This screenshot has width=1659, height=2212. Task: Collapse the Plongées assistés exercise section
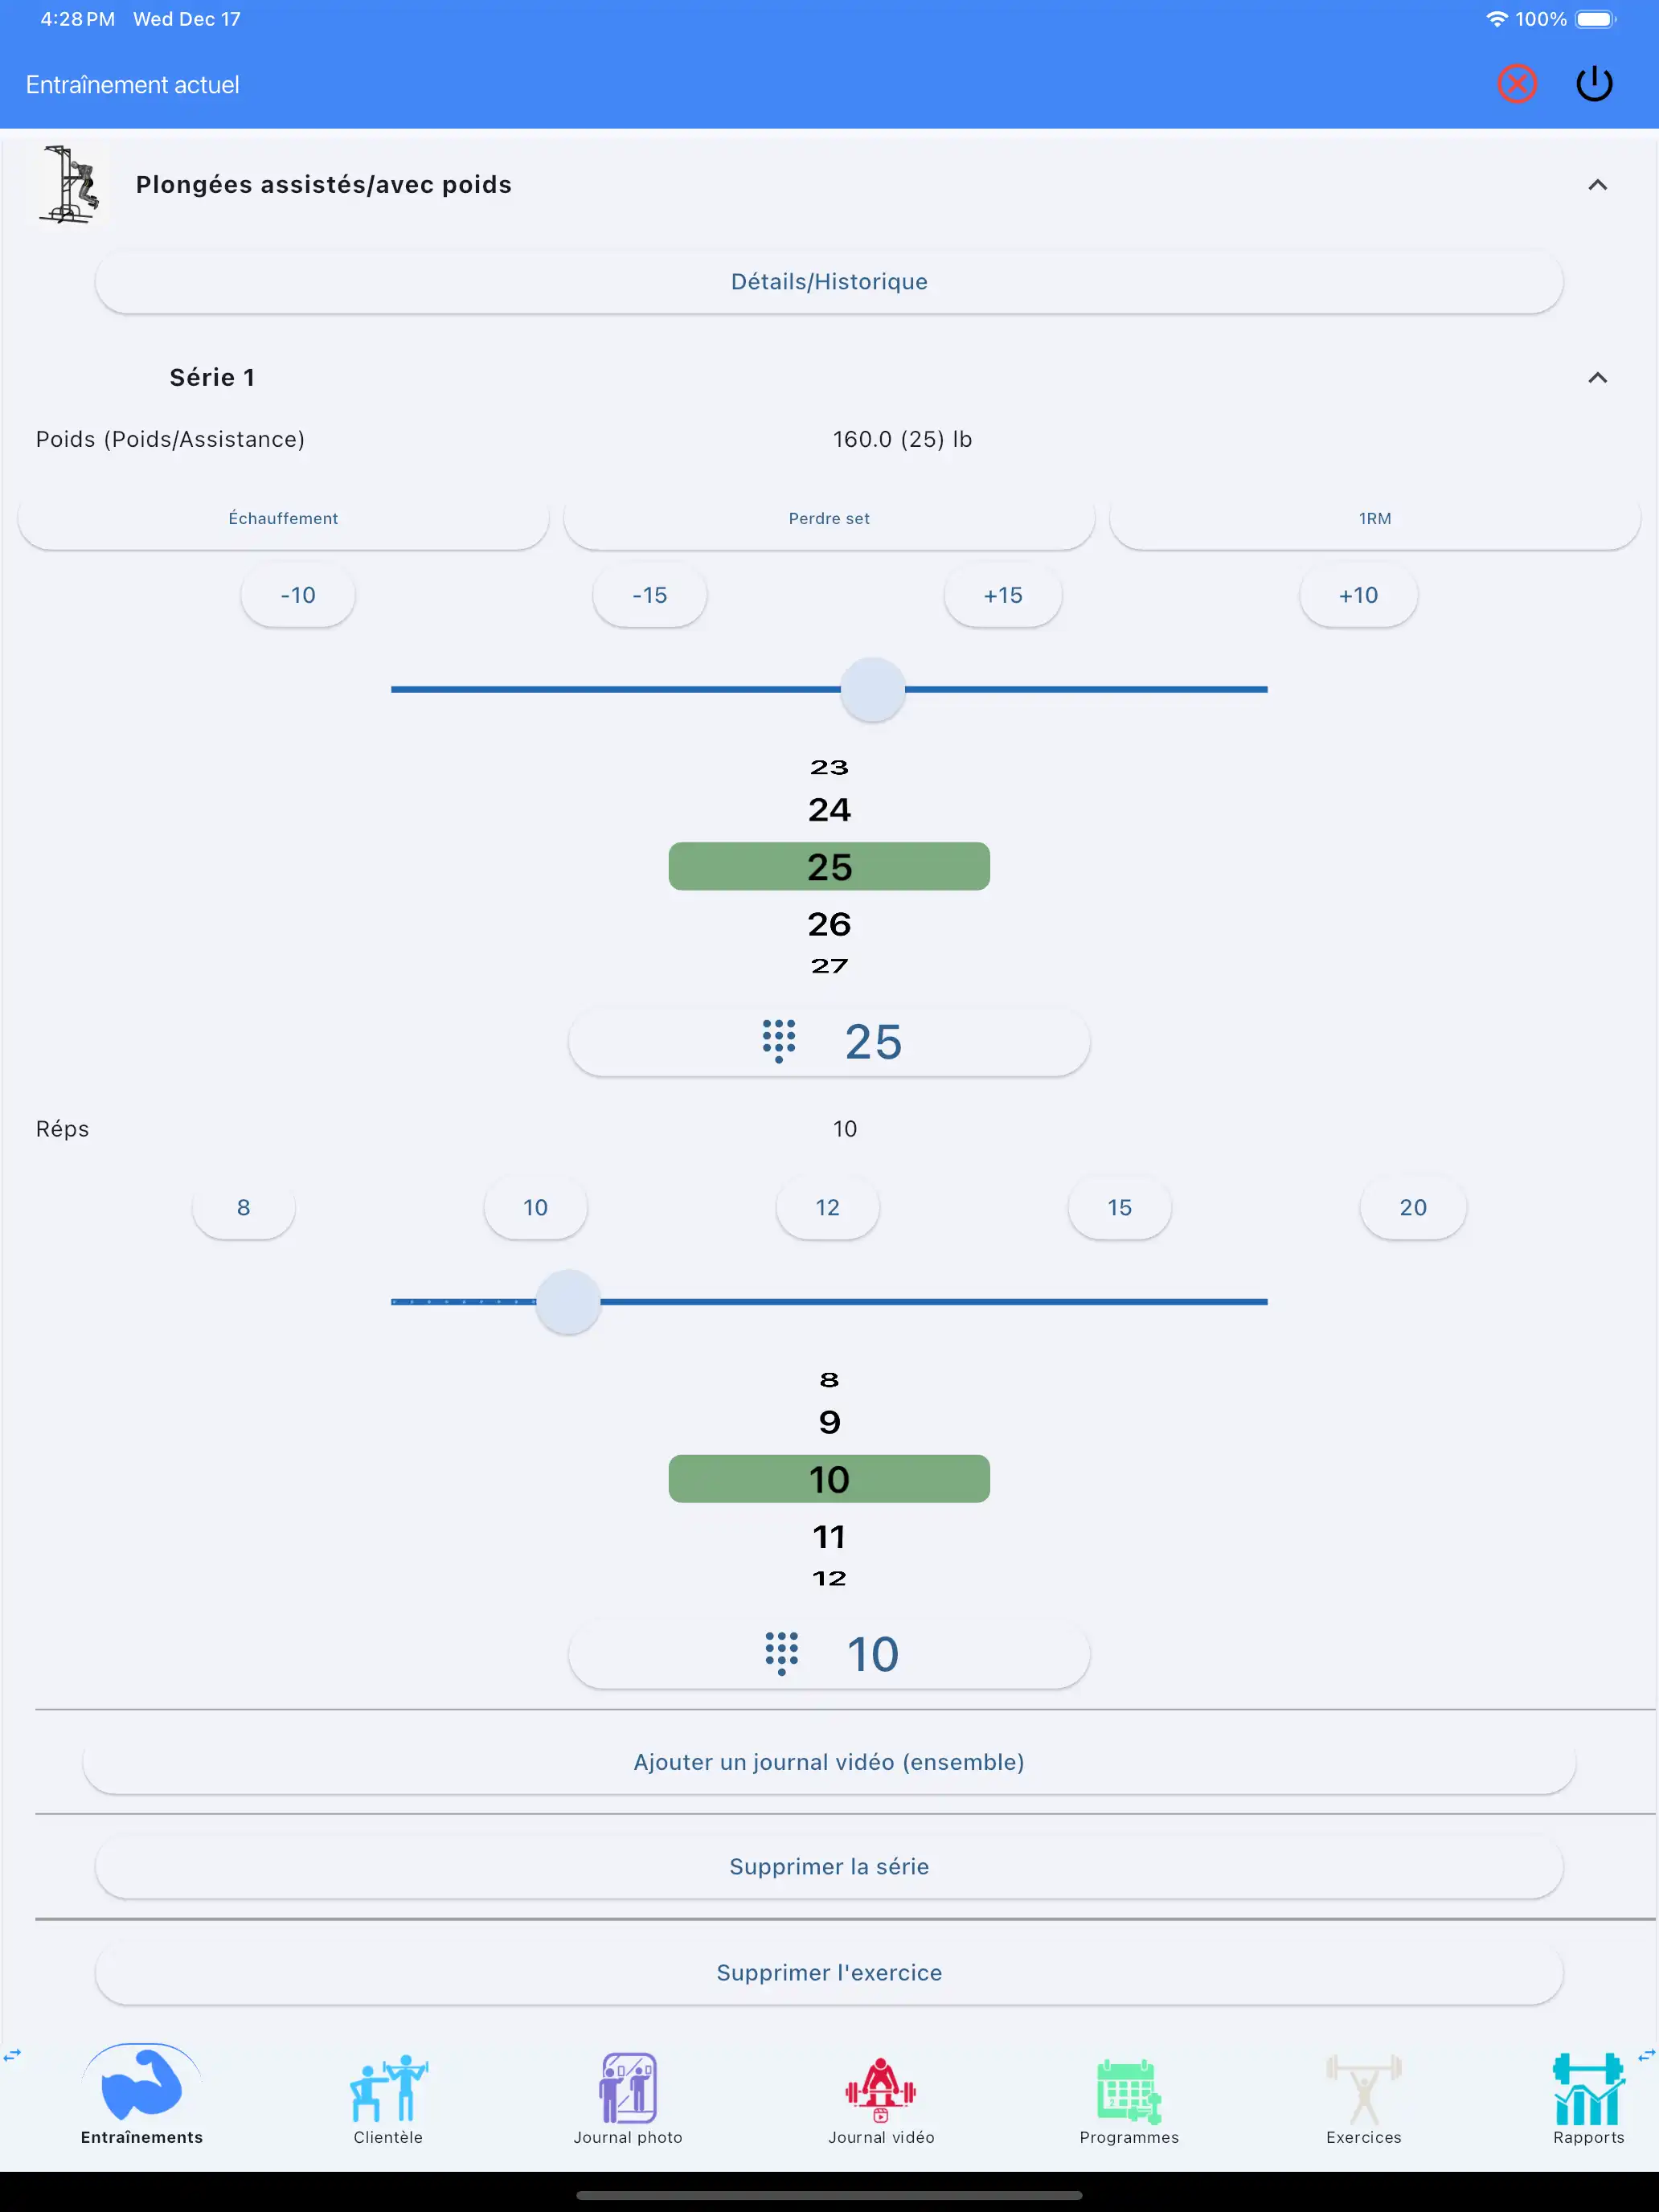pos(1597,185)
